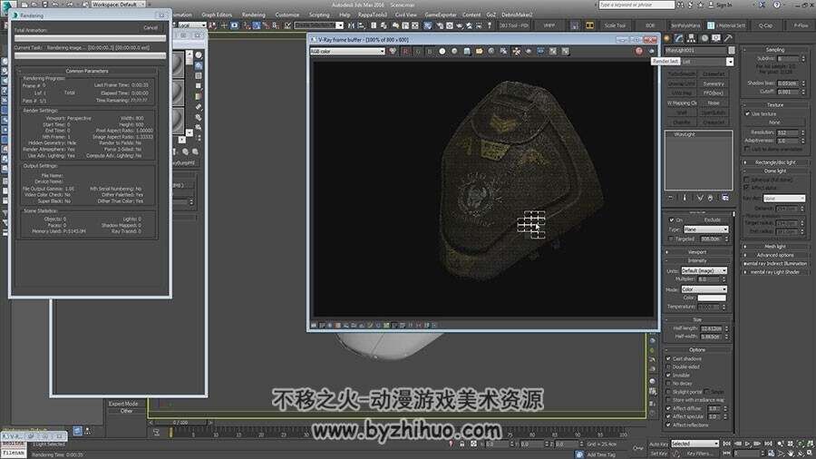
Task: Click the TurboSmooth modifier button
Action: [x=681, y=74]
